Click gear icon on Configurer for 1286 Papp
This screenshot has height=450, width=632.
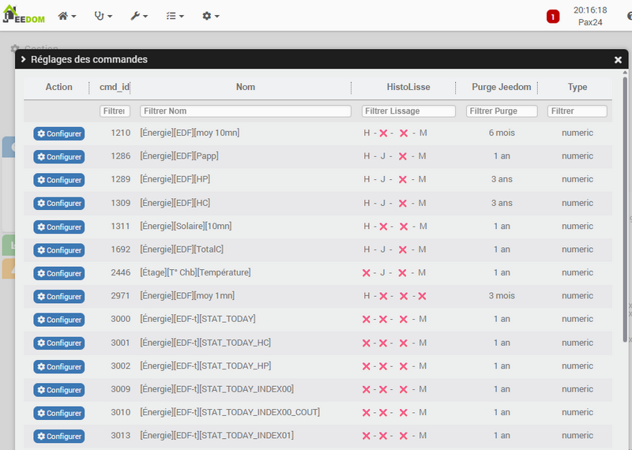[x=41, y=157]
